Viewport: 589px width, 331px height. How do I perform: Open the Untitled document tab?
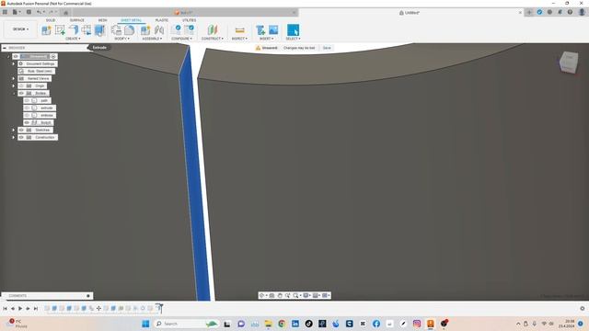tap(412, 13)
